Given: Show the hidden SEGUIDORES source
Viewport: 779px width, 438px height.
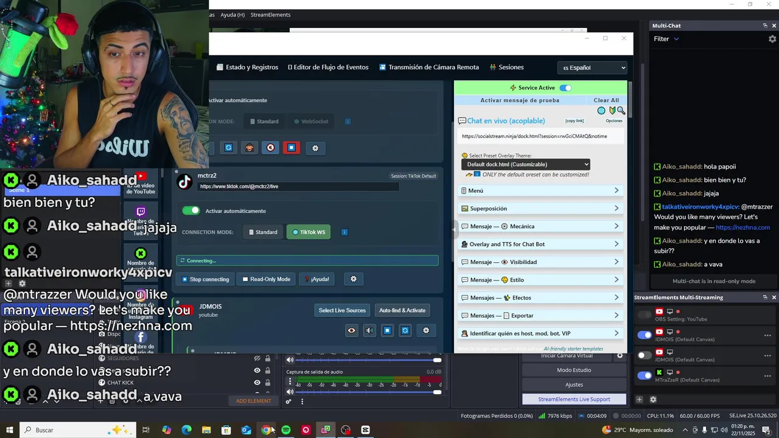Looking at the screenshot, I should 257,358.
